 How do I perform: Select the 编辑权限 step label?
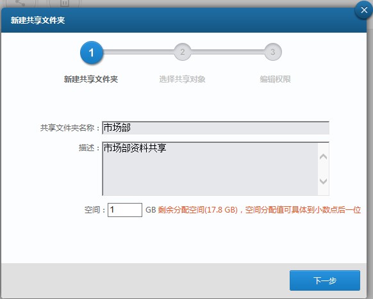point(275,79)
